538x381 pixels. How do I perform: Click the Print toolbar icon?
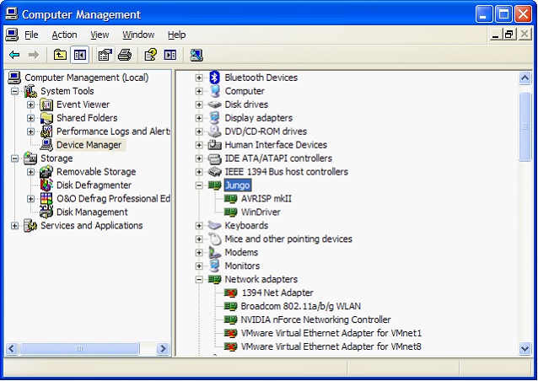click(125, 55)
